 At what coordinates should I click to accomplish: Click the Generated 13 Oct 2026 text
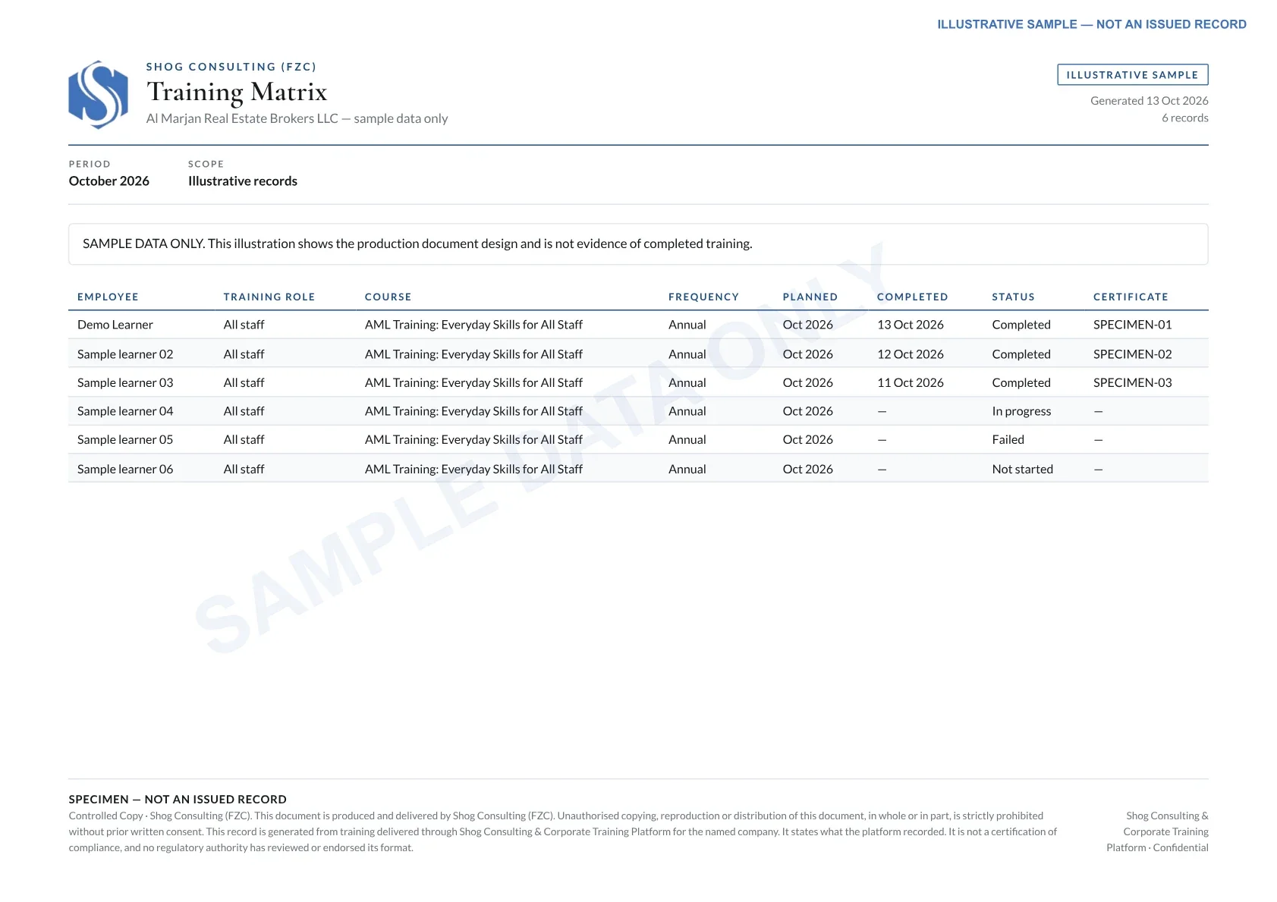[x=1149, y=101]
